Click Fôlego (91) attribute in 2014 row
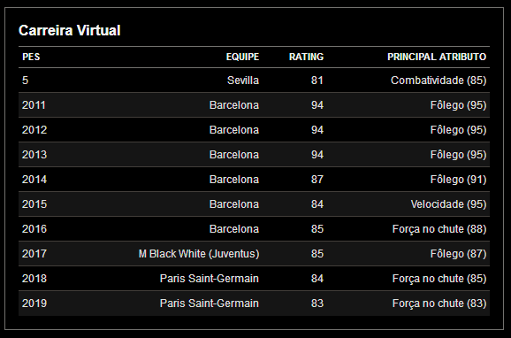This screenshot has width=511, height=338. (458, 180)
